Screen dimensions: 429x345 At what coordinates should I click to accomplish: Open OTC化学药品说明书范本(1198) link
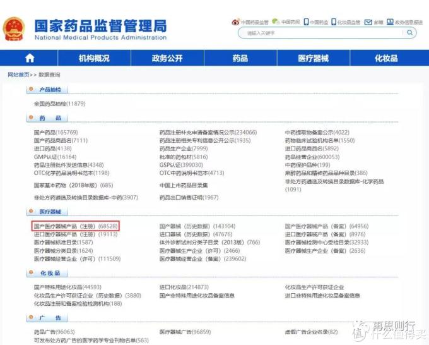(x=72, y=173)
